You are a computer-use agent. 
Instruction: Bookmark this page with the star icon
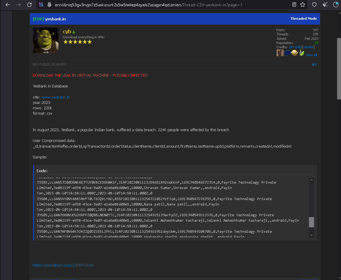click(x=303, y=4)
